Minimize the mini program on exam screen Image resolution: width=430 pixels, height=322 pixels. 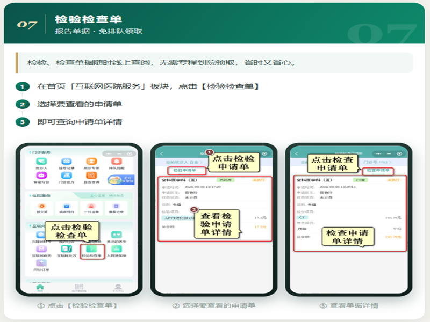click(389, 153)
